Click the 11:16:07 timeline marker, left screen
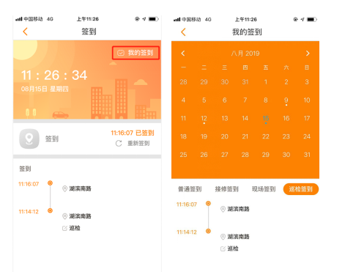Image resolution: width=345 pixels, height=272 pixels. click(x=50, y=183)
